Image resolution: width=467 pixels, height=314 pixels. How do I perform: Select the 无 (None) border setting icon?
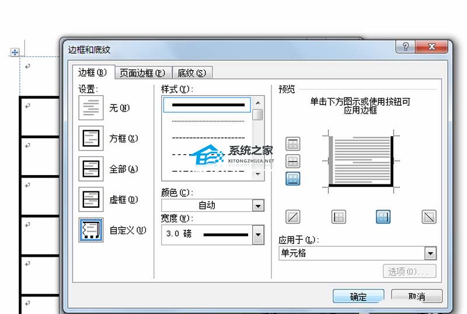pyautogui.click(x=91, y=108)
